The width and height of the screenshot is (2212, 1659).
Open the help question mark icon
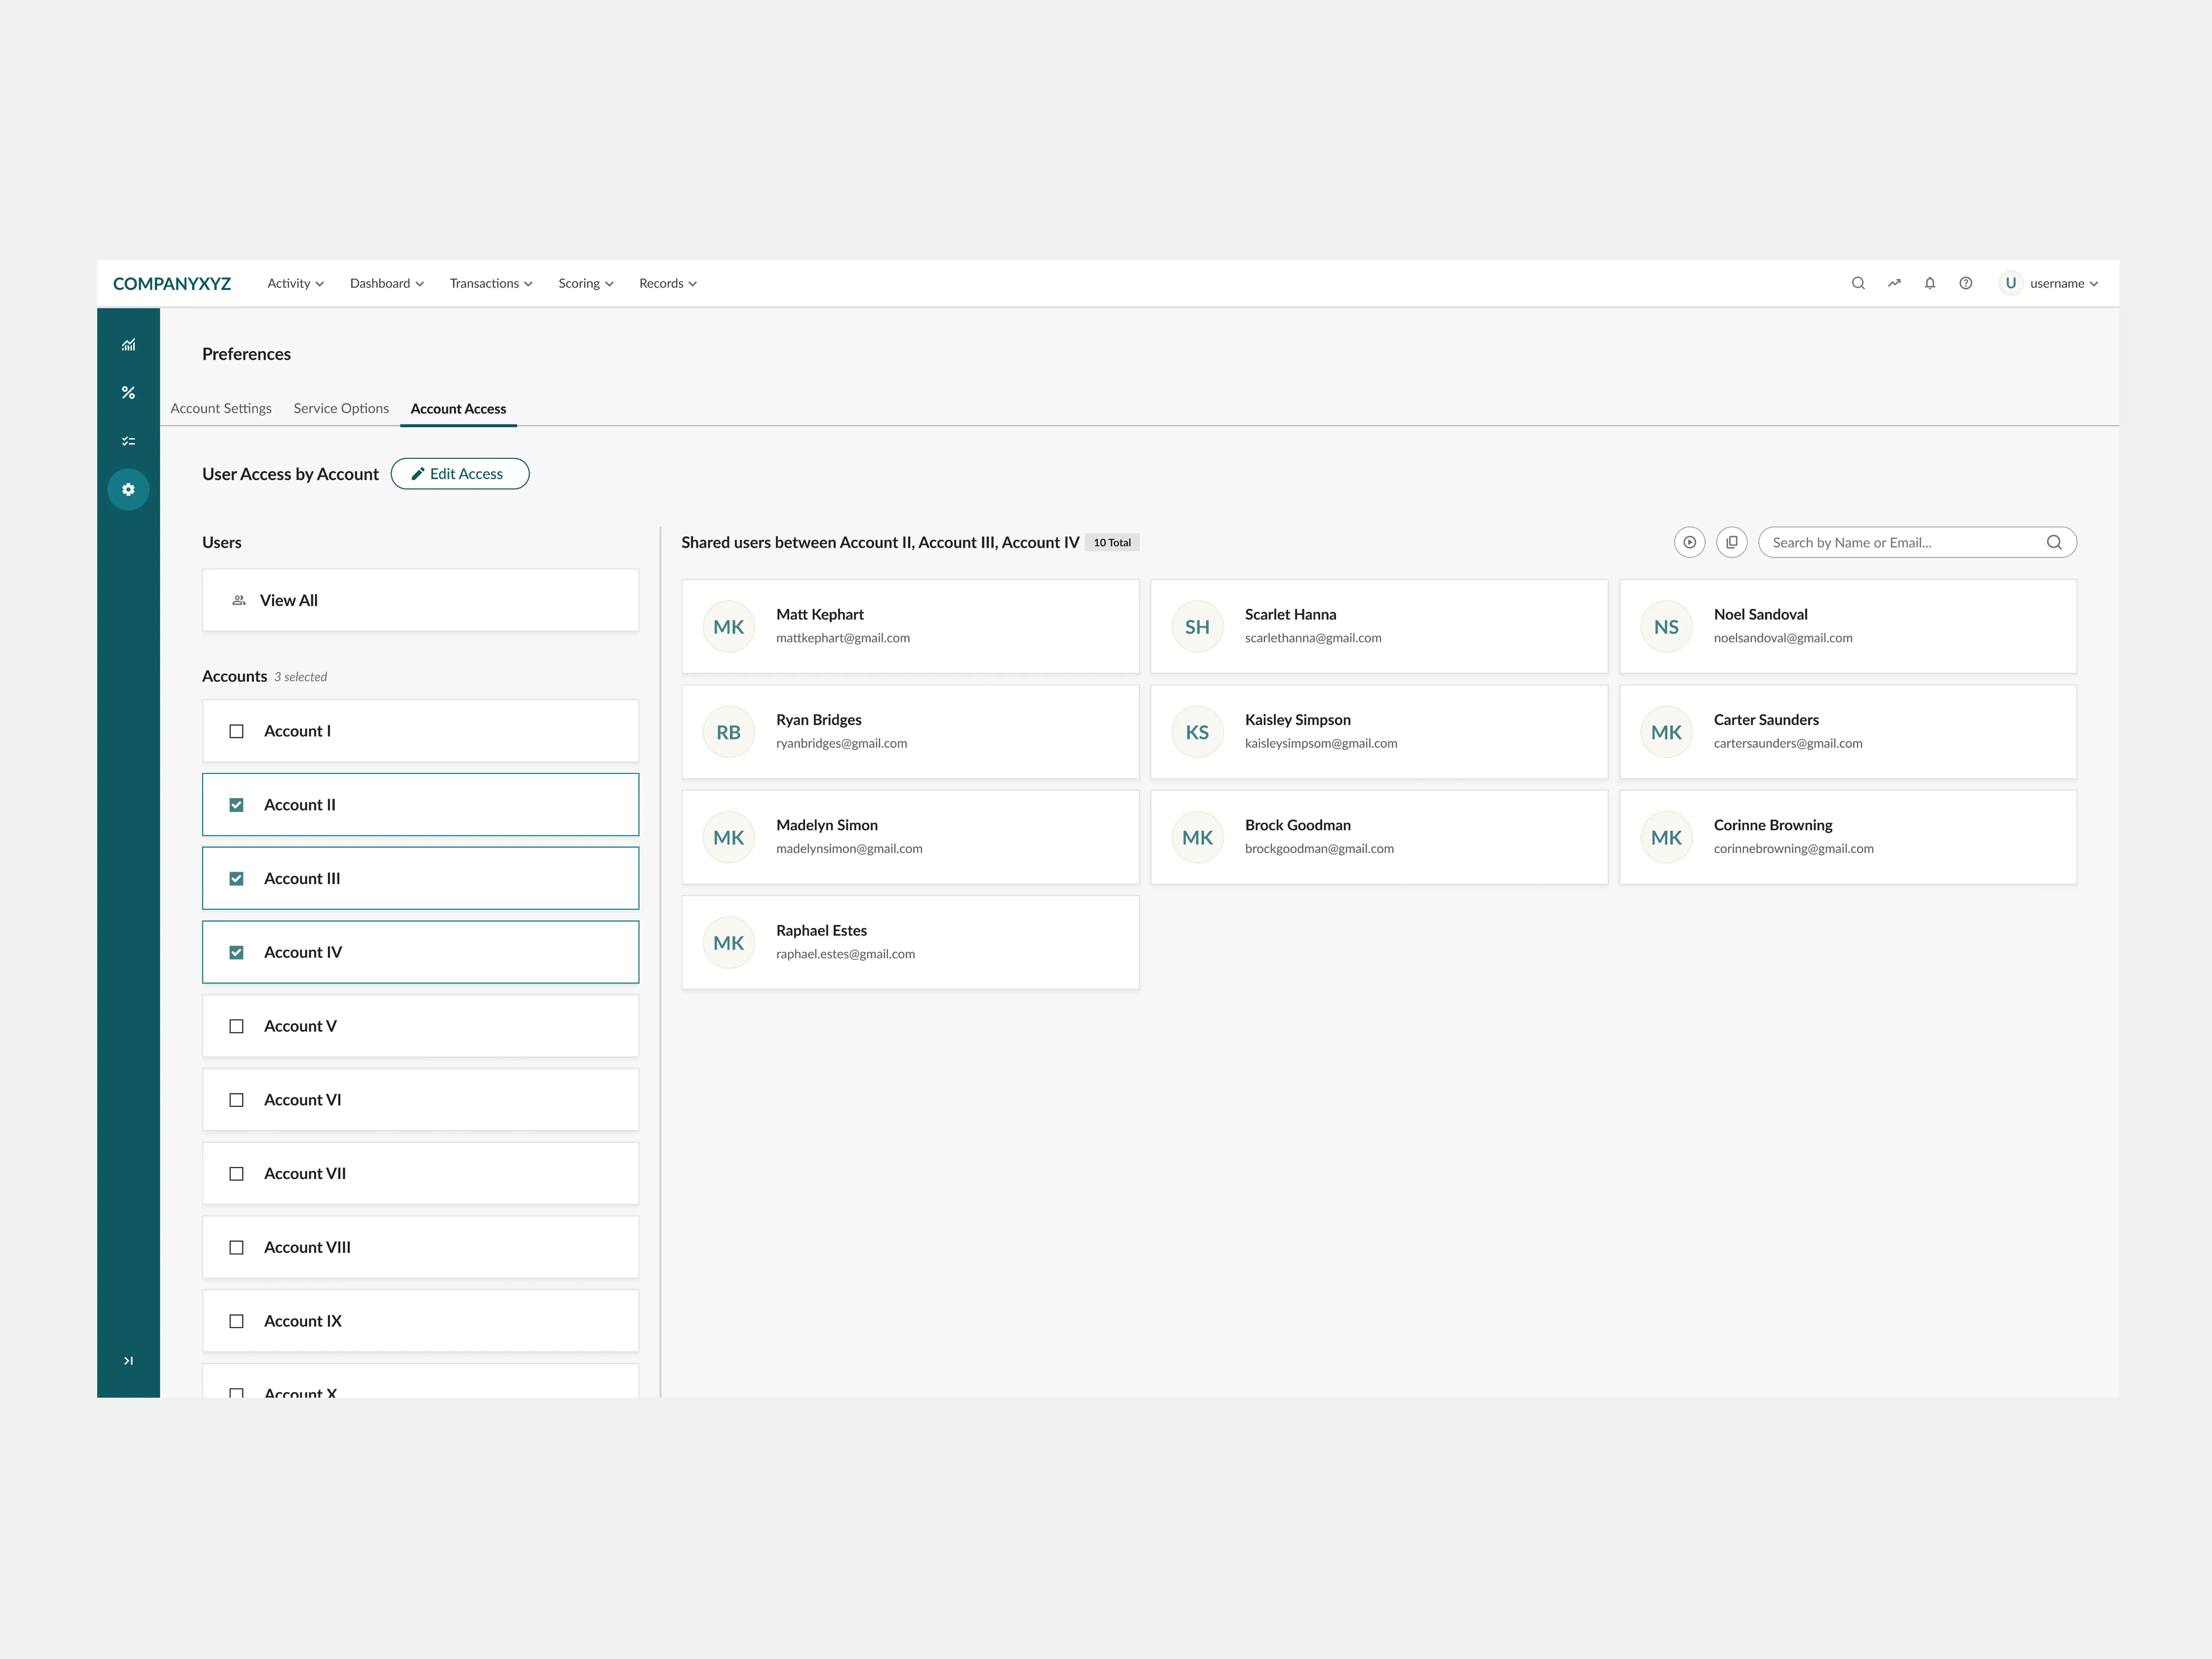point(1966,283)
